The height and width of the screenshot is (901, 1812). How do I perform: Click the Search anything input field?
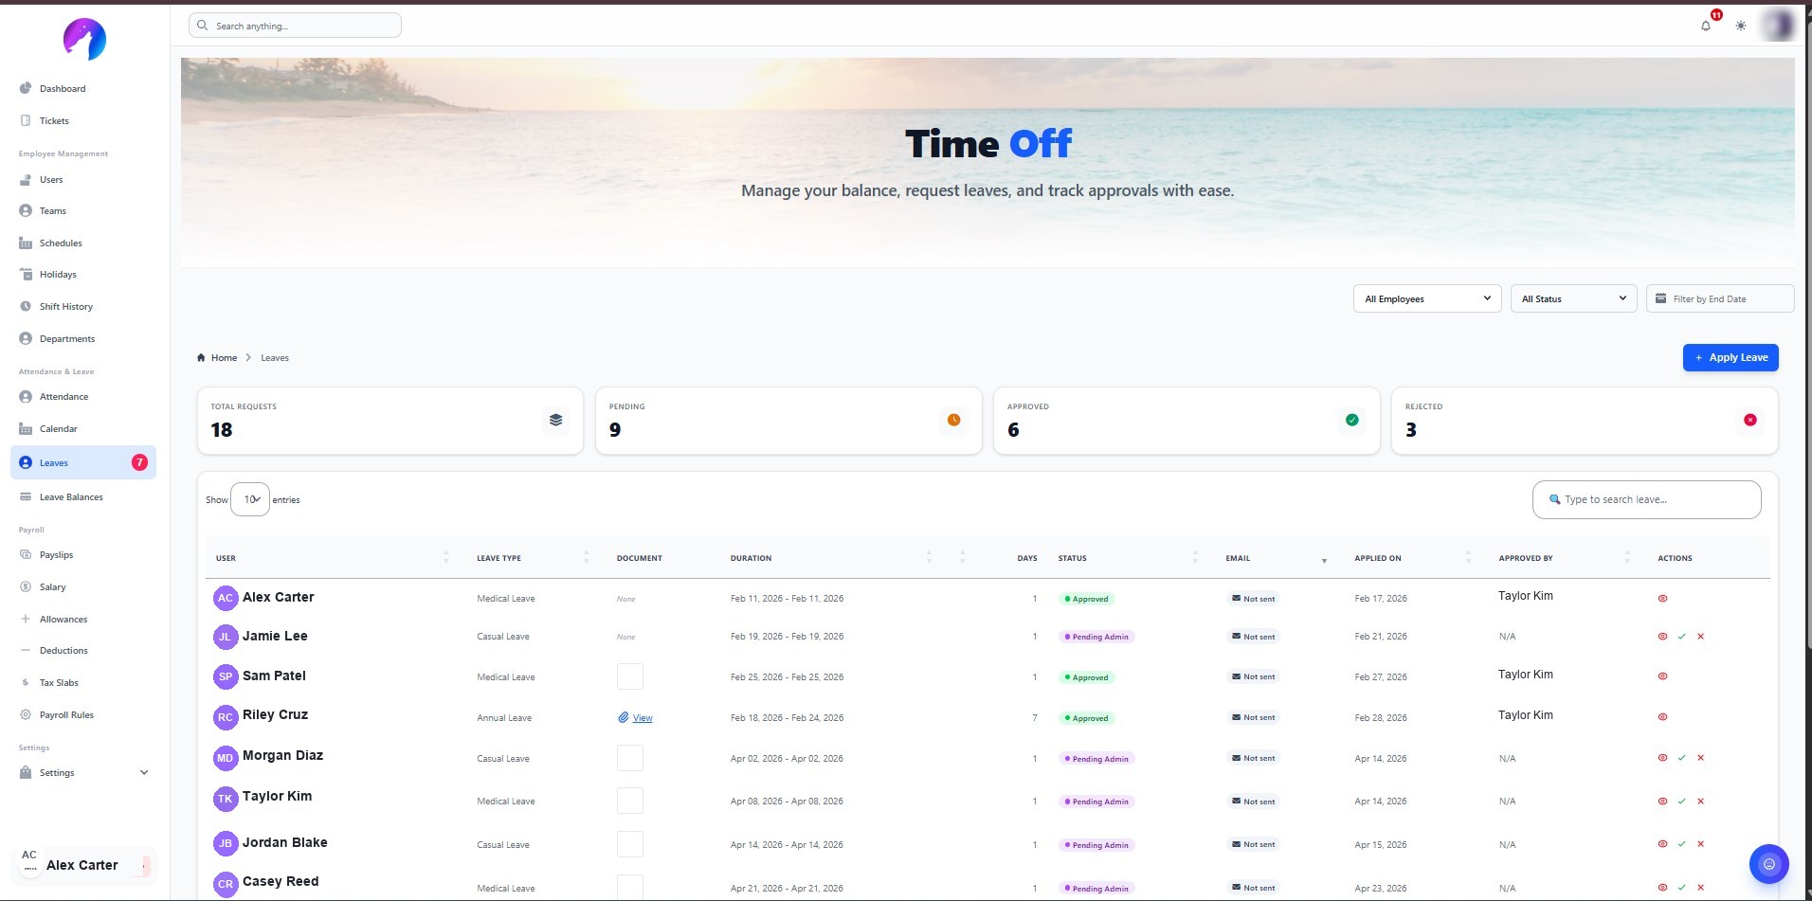295,26
